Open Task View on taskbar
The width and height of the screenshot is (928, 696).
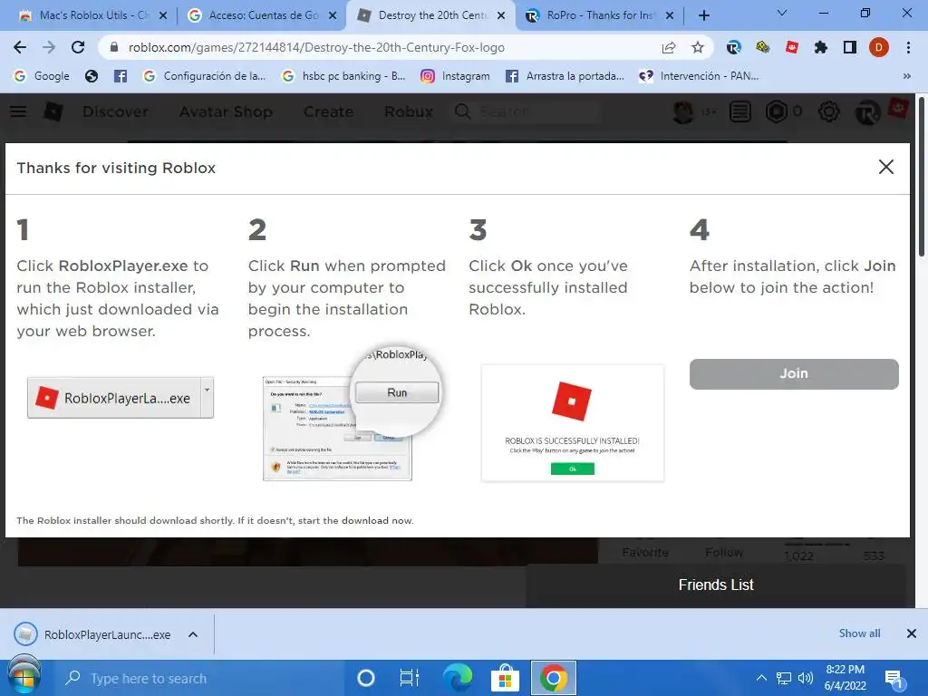click(x=410, y=678)
